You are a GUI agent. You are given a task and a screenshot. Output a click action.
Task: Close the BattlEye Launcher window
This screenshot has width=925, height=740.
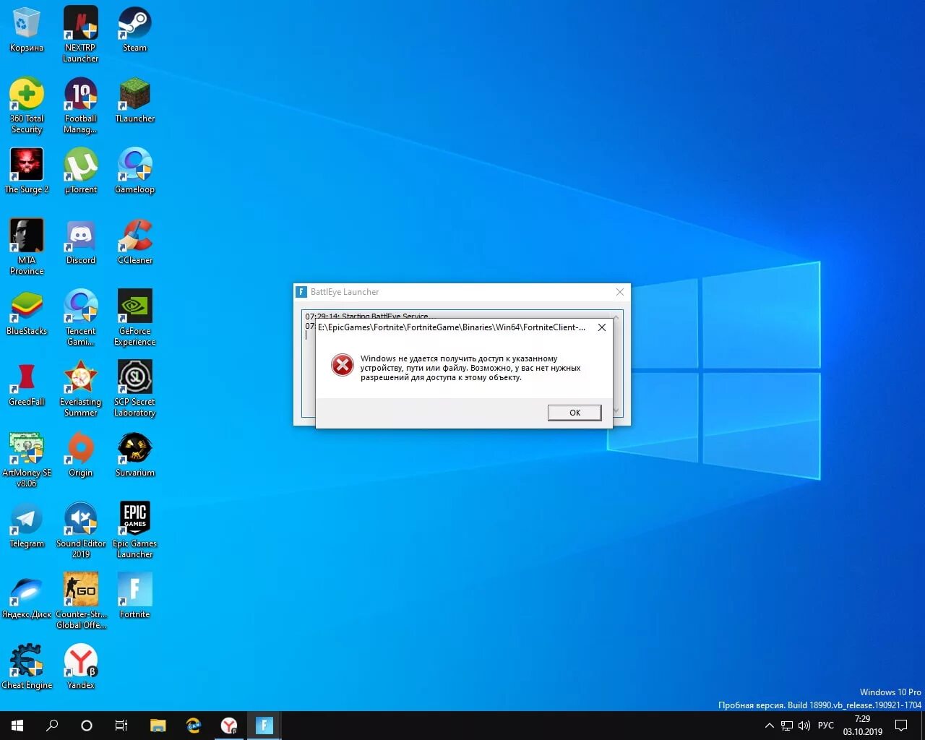tap(619, 292)
